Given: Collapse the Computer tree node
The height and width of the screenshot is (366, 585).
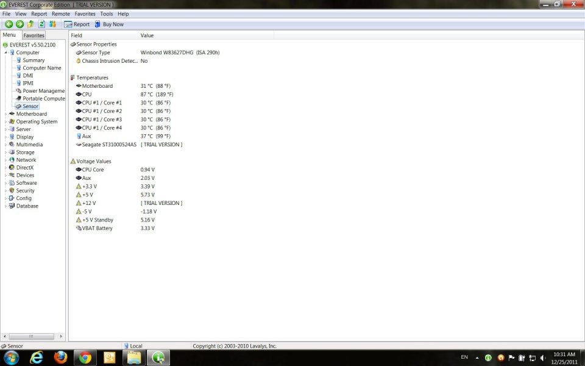Looking at the screenshot, I should pyautogui.click(x=5, y=52).
